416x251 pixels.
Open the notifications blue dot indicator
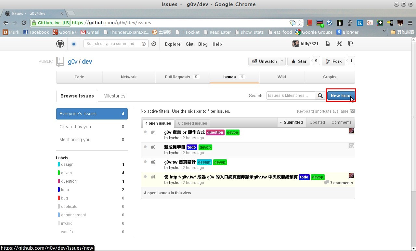tap(74, 44)
